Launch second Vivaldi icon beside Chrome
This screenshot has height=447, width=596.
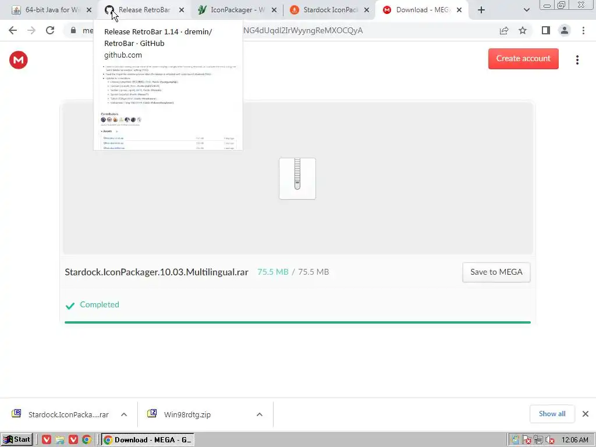[73, 440]
